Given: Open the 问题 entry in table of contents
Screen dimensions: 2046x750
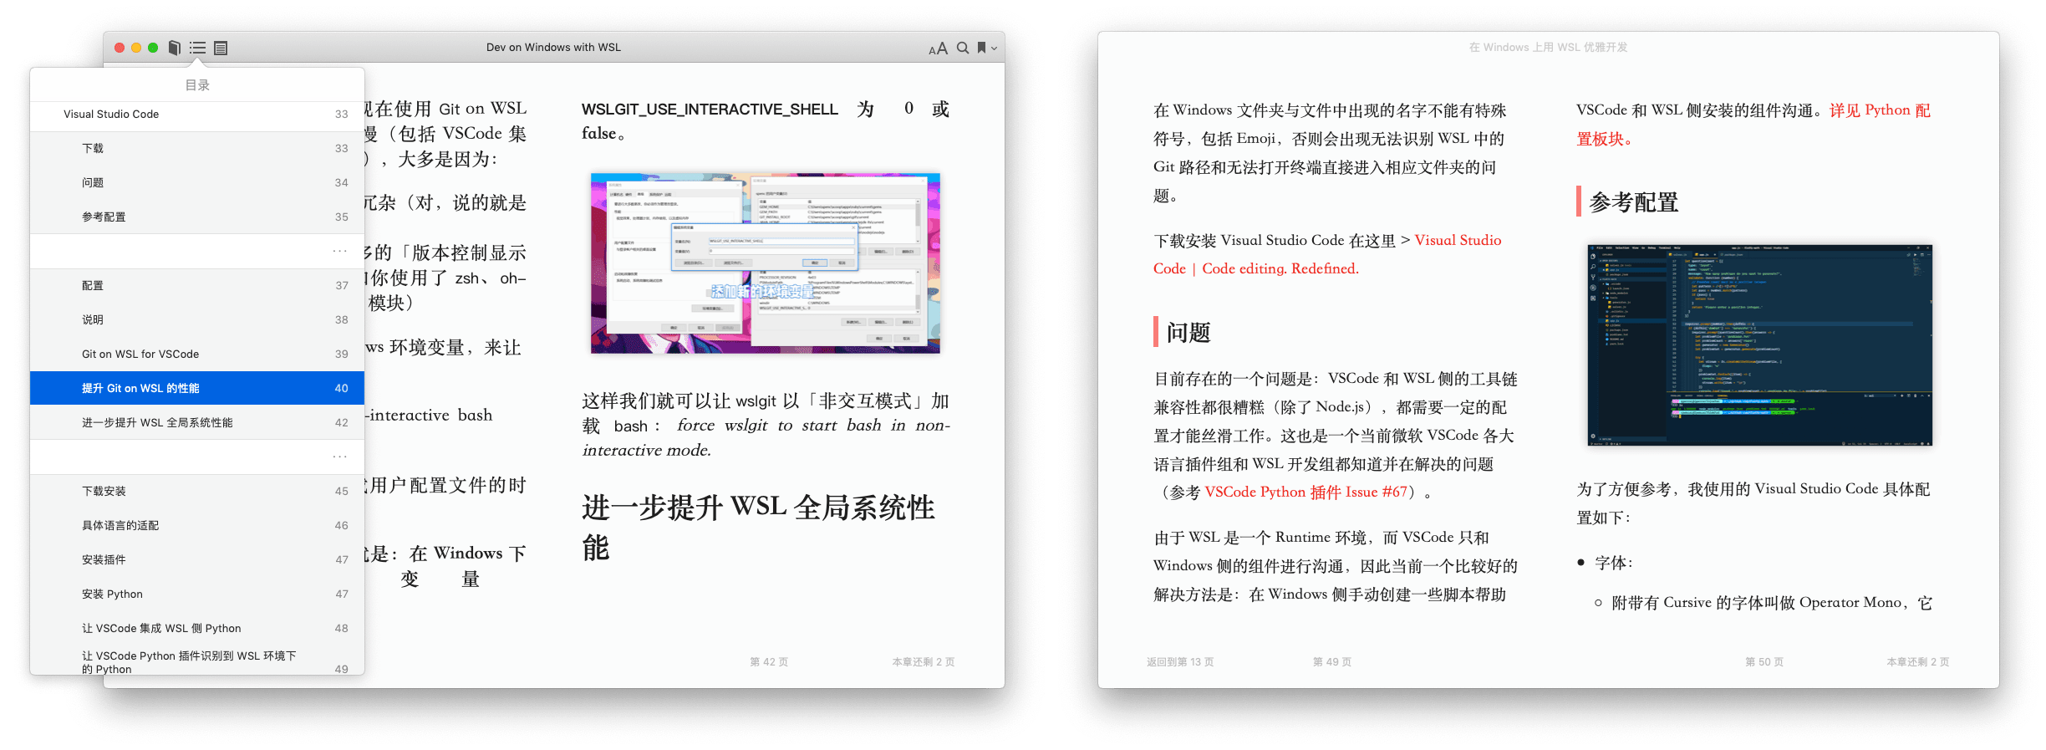Looking at the screenshot, I should [197, 183].
